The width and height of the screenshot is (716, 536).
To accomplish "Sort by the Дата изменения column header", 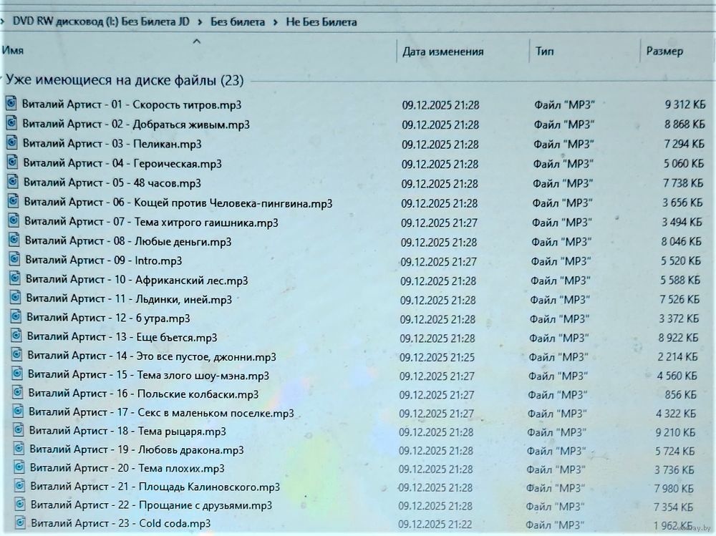I will click(x=442, y=52).
